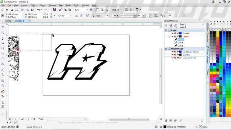Open the Effects menu
The height and width of the screenshot is (130, 231).
(43, 5)
